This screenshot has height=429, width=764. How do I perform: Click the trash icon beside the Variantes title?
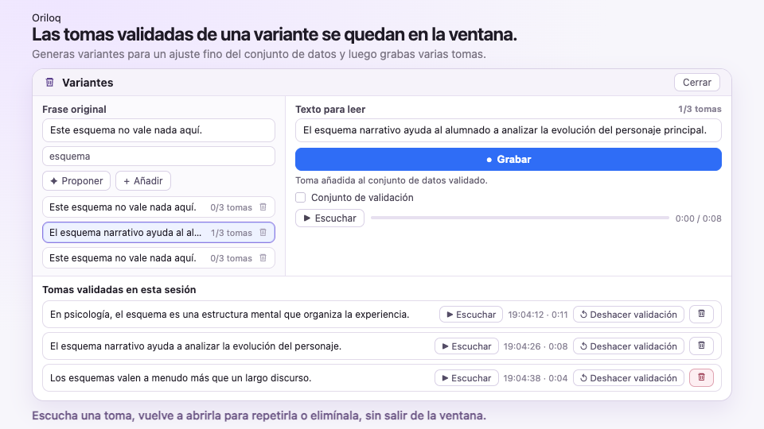49,82
